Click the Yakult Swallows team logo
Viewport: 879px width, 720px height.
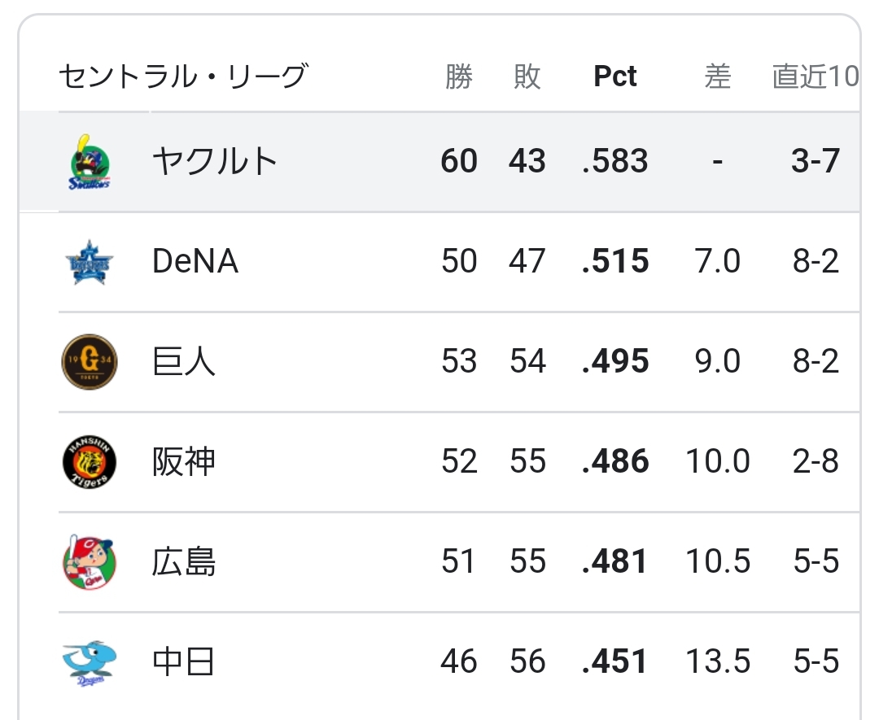[x=90, y=162]
